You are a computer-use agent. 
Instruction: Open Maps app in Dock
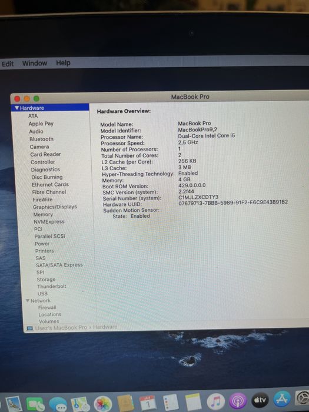click(x=79, y=404)
